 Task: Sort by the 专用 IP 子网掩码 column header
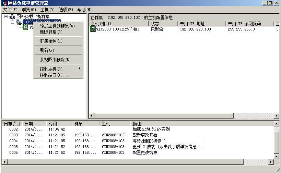point(250,24)
